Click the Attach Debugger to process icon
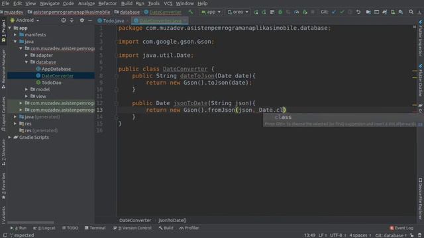The height and width of the screenshot is (238, 424). pyautogui.click(x=305, y=12)
